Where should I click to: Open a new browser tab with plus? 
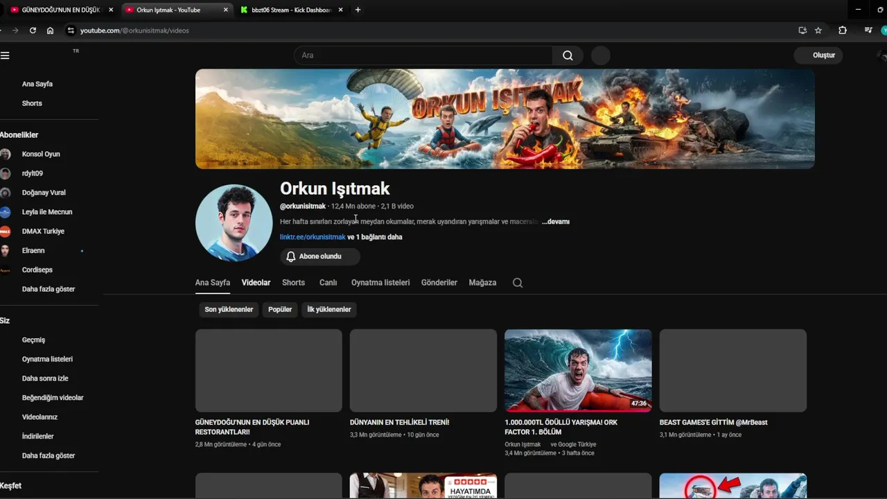click(358, 10)
